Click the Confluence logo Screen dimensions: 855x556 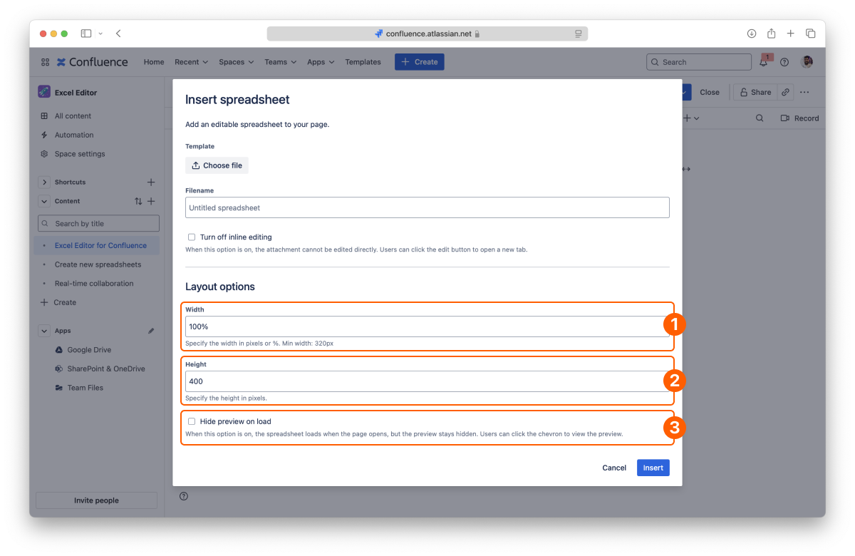click(x=93, y=62)
